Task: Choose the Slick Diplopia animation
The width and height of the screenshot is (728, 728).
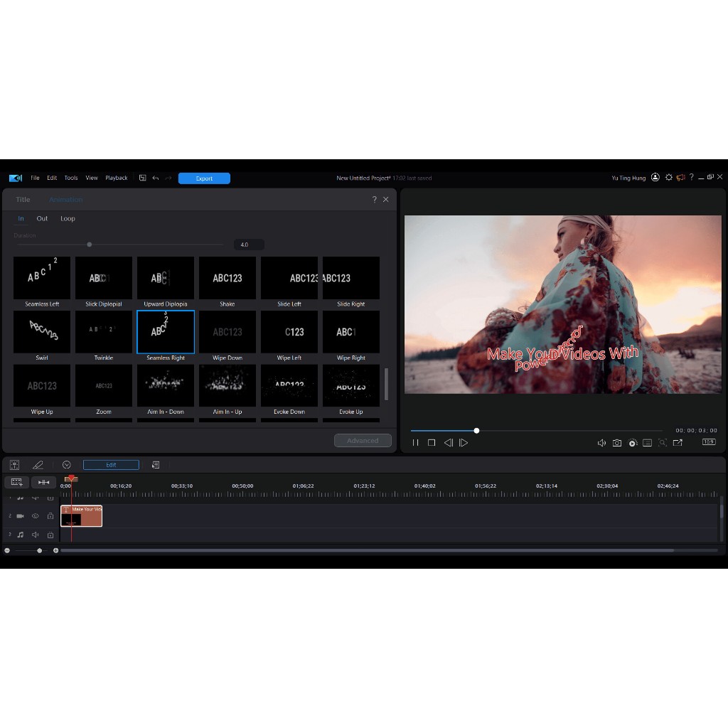Action: coord(104,282)
